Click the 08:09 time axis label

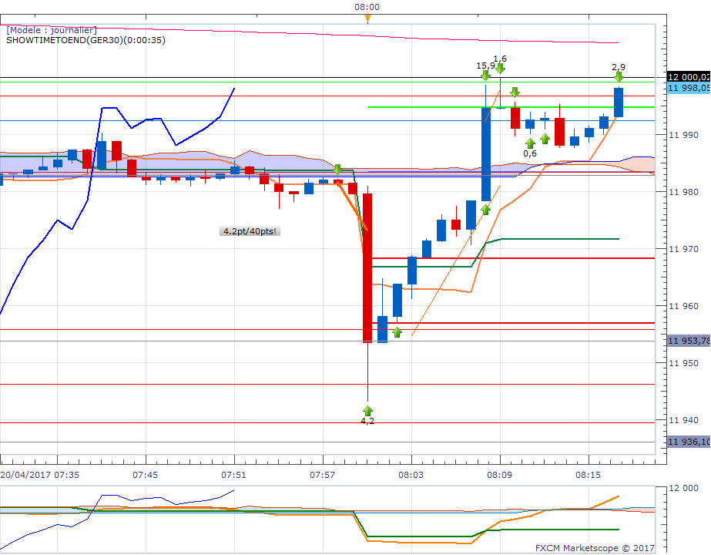tap(500, 475)
